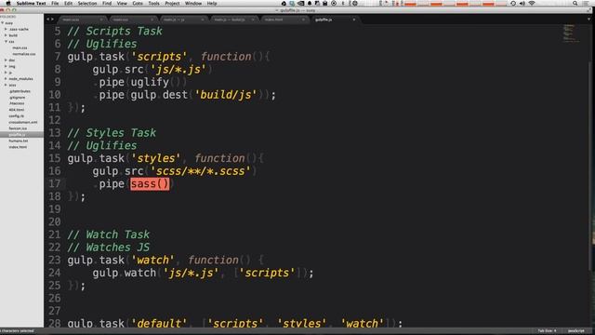Collapse the root project folder in sidebar
The image size is (595, 335).
3,23
